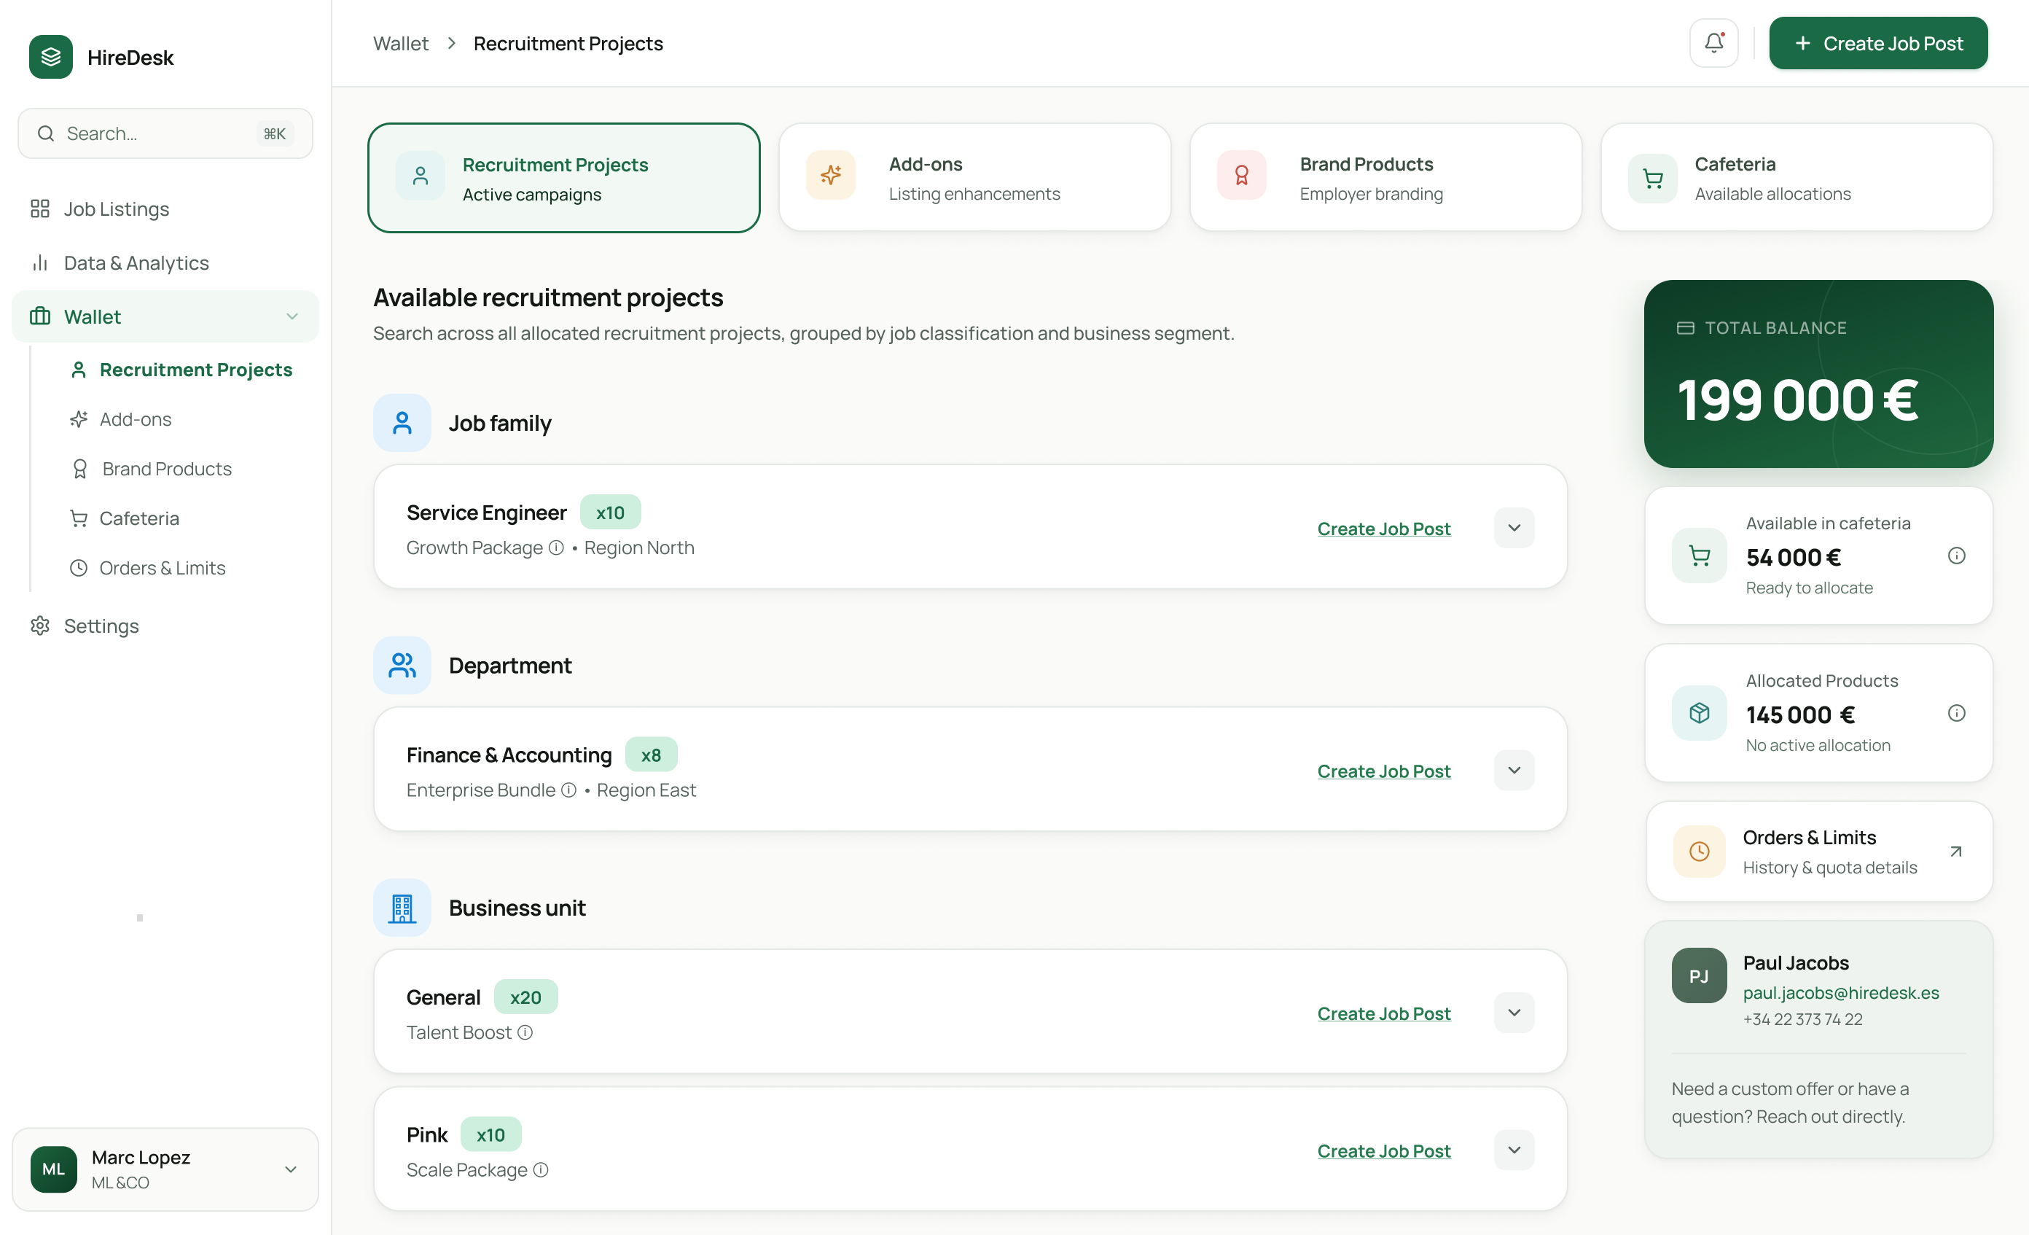Click the Total Balance 199 000 € card
This screenshot has width=2029, height=1235.
click(1818, 374)
